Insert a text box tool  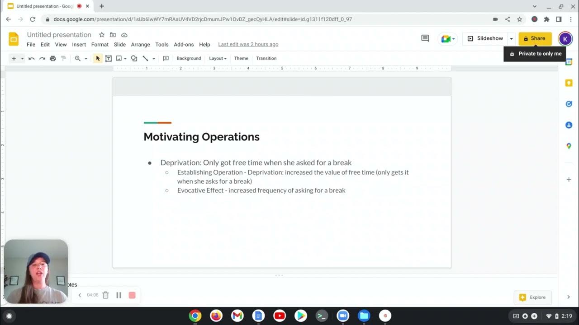click(x=109, y=58)
